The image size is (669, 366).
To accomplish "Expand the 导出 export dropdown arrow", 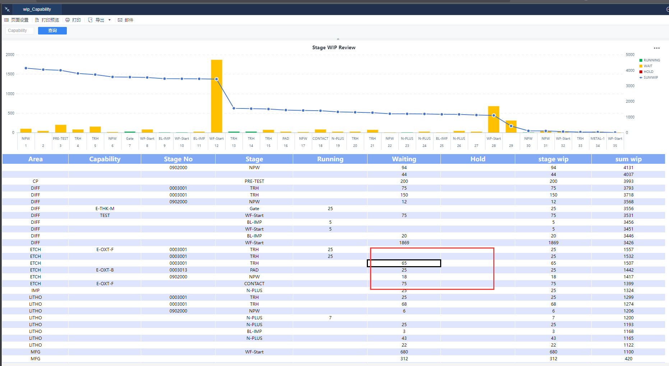I will [110, 20].
